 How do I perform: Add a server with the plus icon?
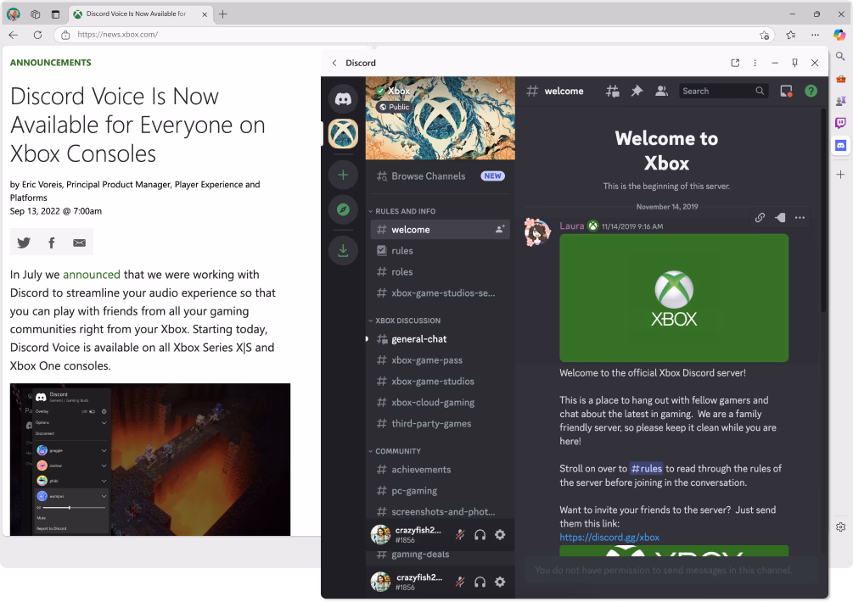343,175
